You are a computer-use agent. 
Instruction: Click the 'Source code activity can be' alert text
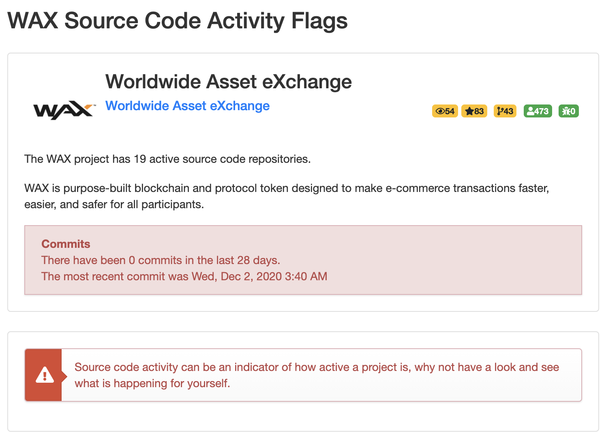coord(317,375)
